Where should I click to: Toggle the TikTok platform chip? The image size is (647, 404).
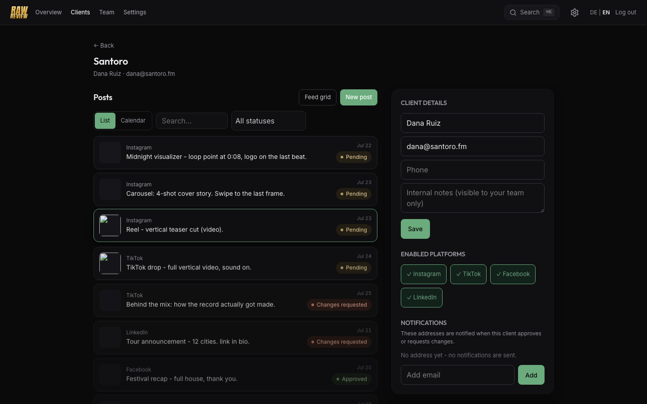point(468,274)
